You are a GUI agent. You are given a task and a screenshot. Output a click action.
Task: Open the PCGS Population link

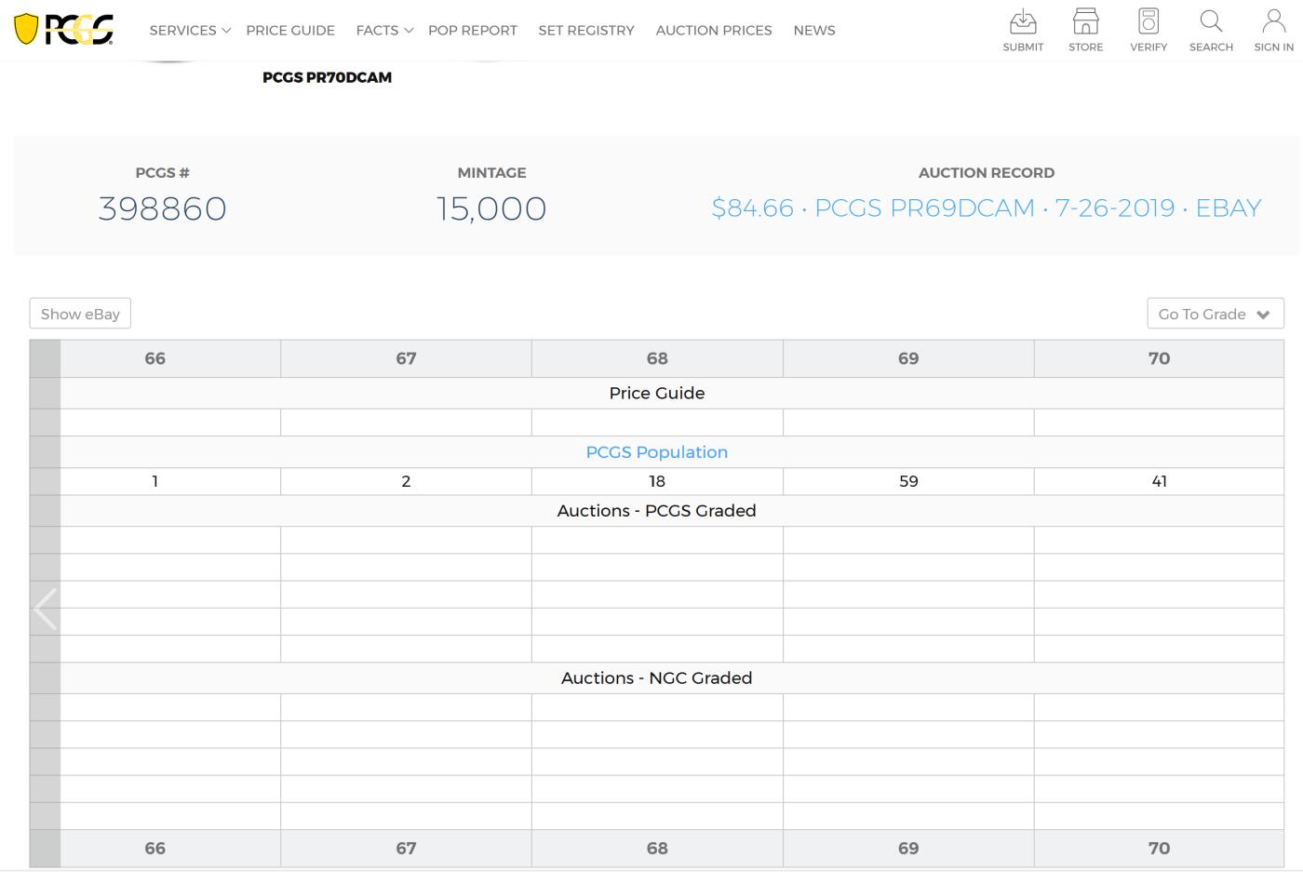tap(656, 452)
